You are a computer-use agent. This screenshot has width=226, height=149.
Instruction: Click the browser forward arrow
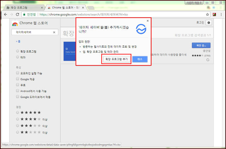(x=12, y=14)
